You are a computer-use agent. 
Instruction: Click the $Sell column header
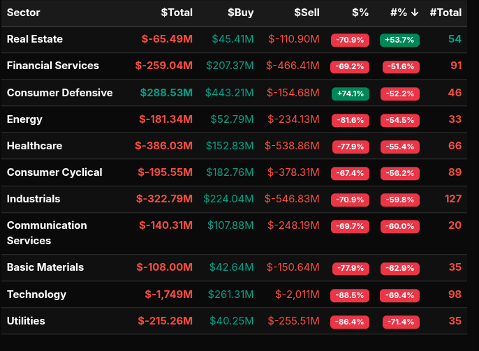307,13
